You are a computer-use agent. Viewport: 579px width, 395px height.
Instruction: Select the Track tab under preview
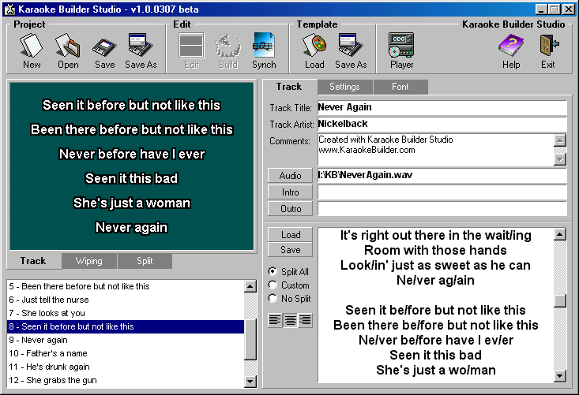coord(33,261)
